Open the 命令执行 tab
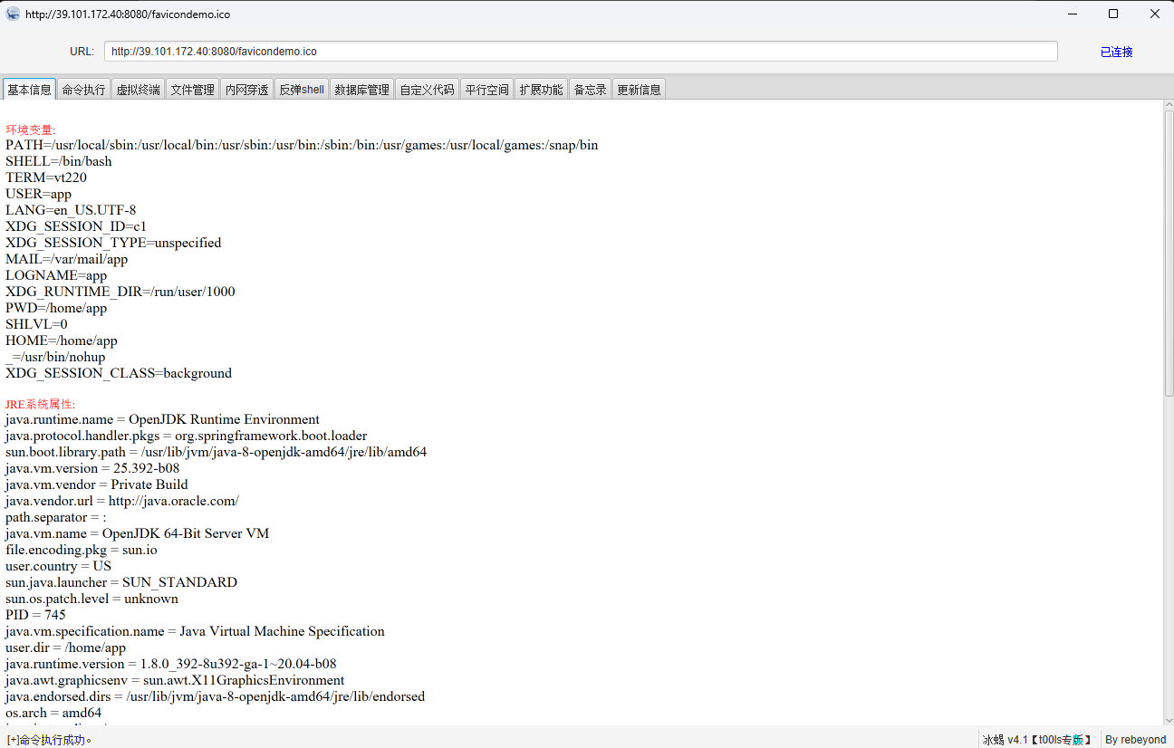Viewport: 1174px width, 748px height. click(x=83, y=90)
